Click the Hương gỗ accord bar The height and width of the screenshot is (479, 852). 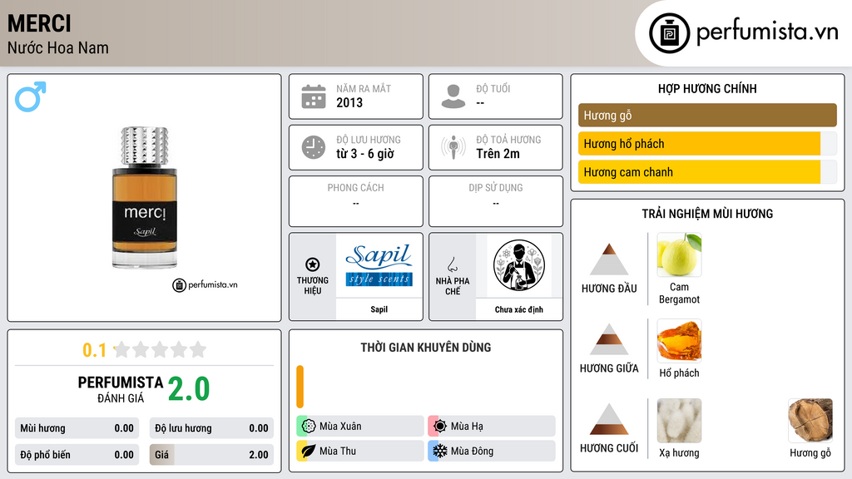[707, 115]
